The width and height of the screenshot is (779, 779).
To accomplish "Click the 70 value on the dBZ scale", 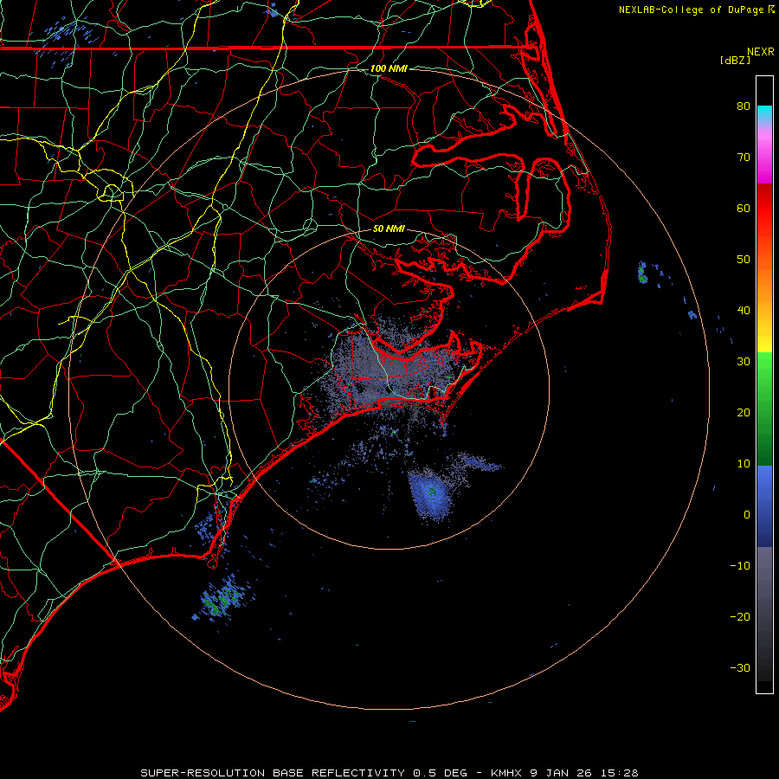I will (744, 157).
